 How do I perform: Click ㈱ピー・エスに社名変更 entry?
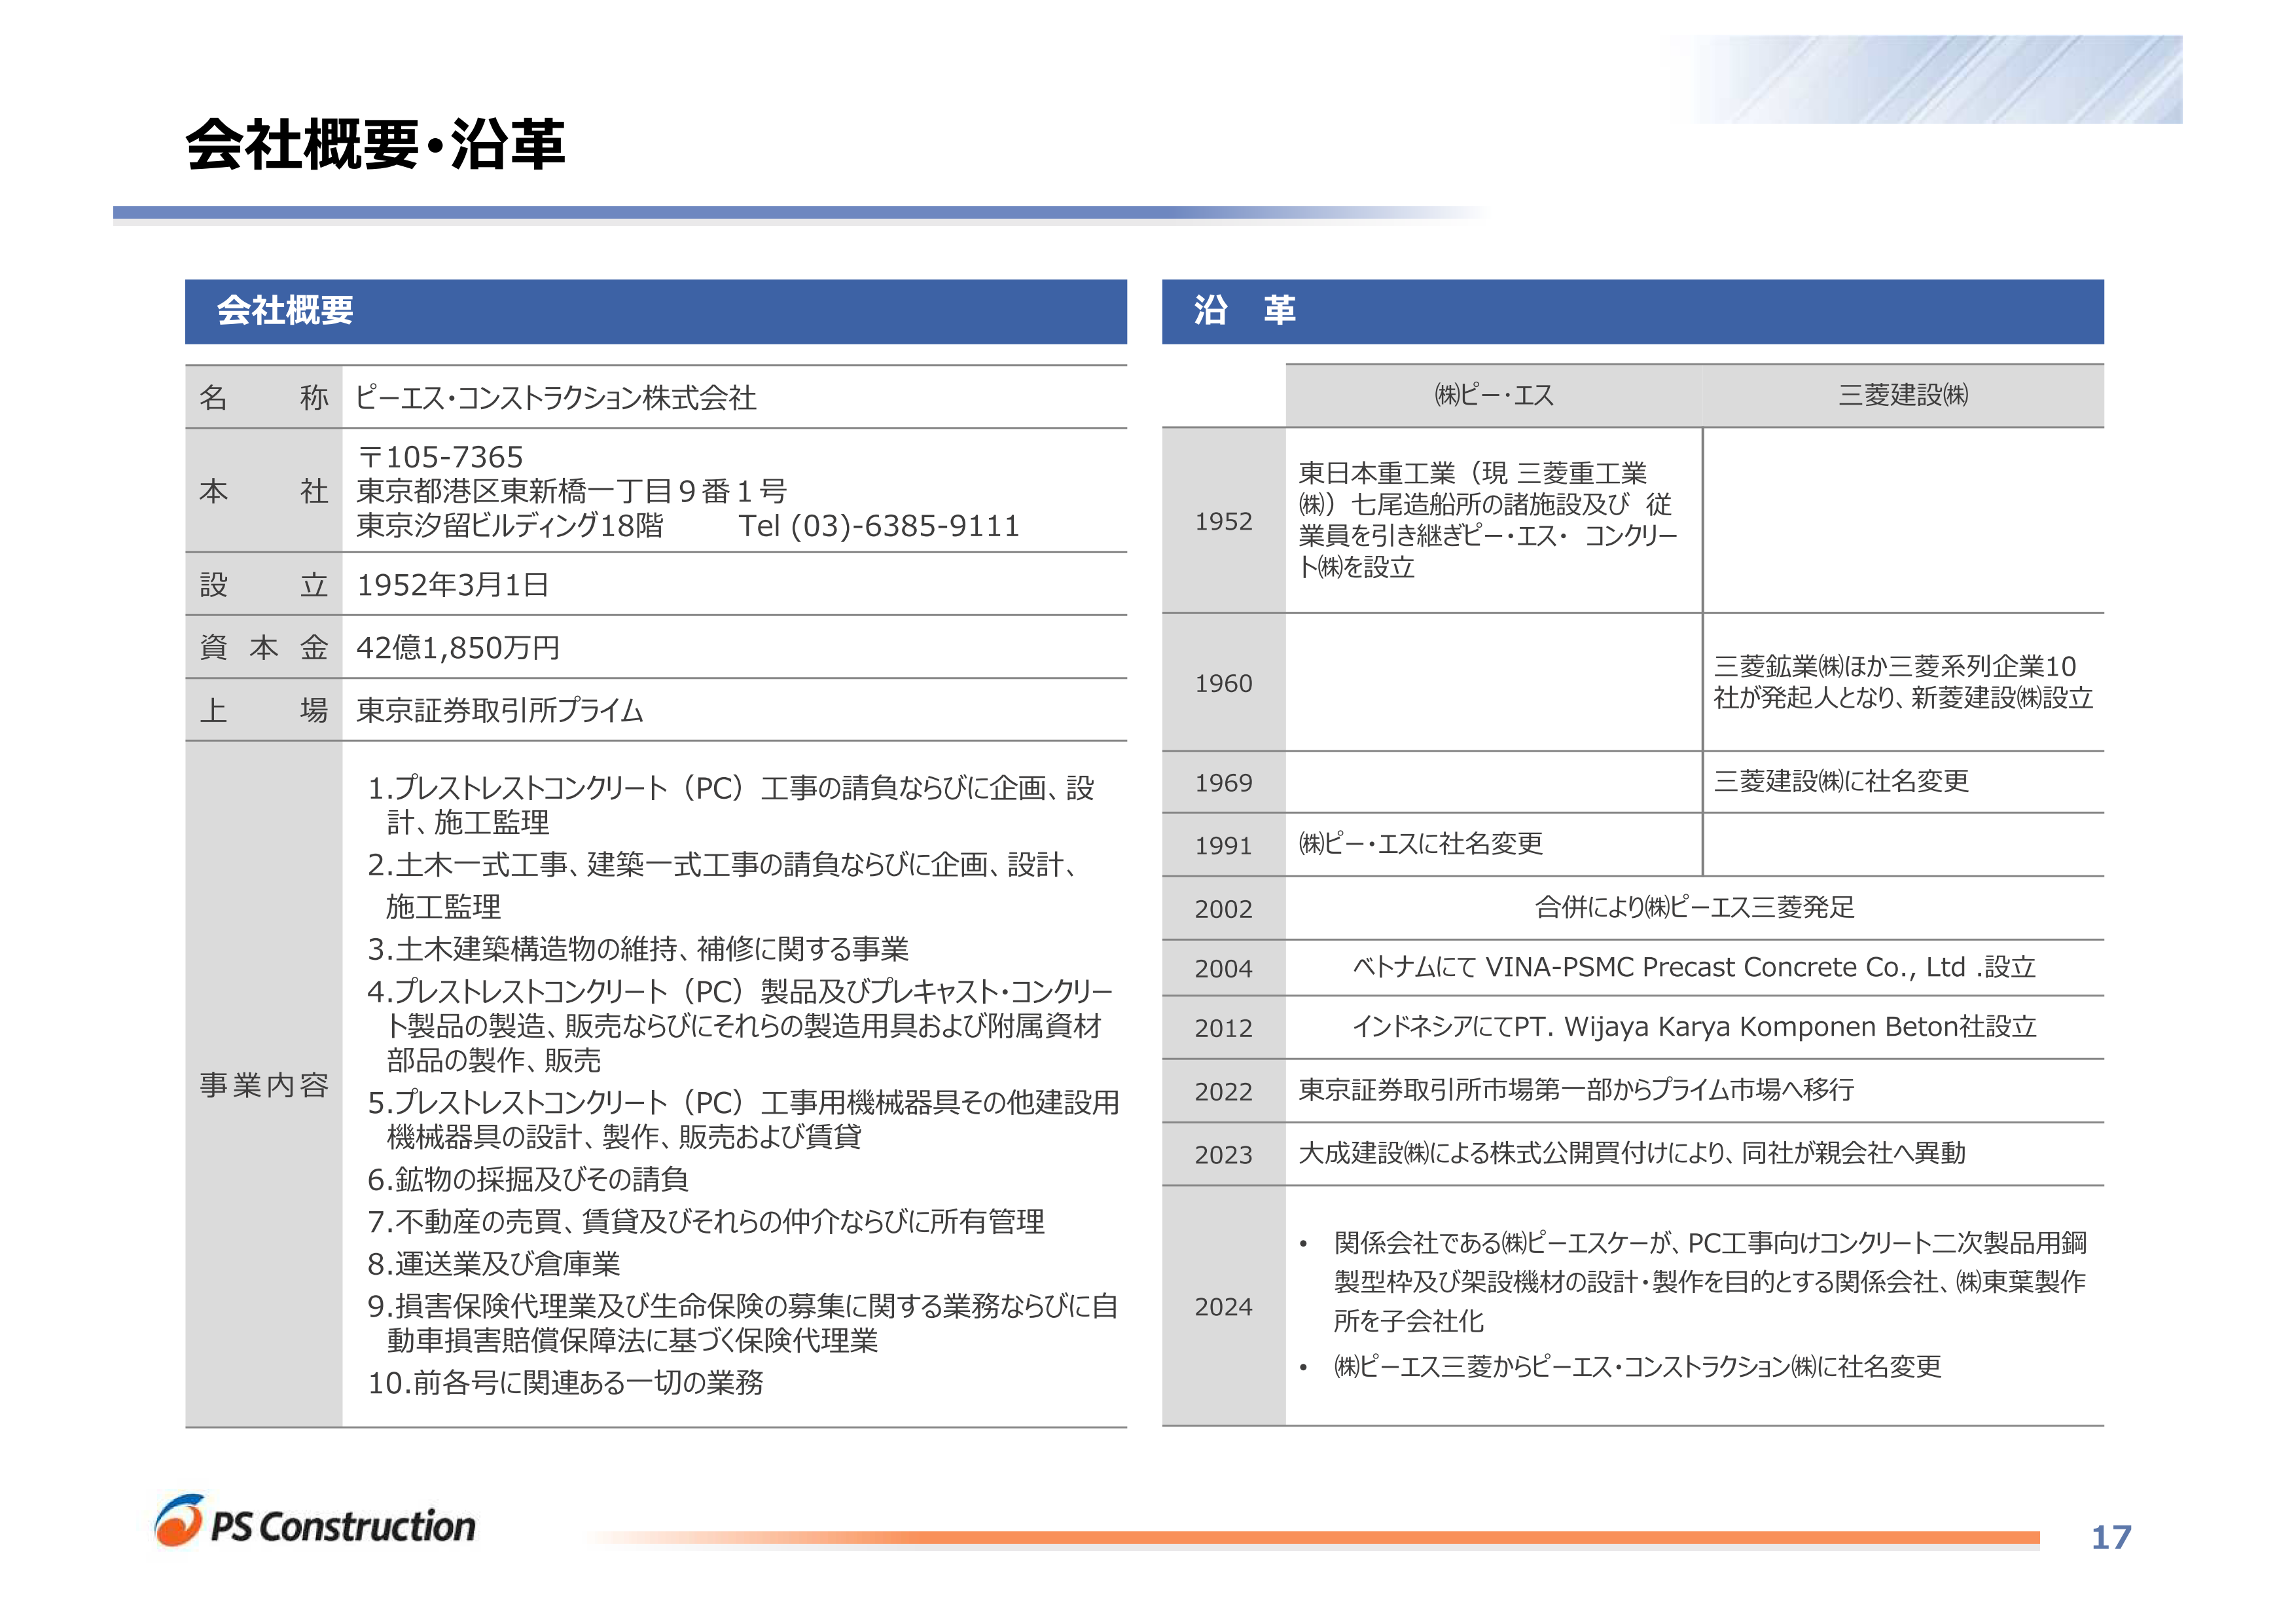[x=1420, y=844]
